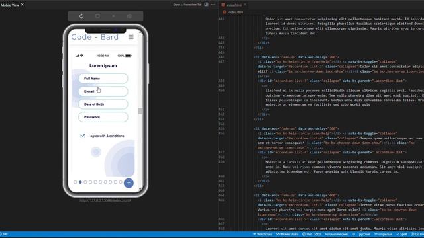The width and height of the screenshot is (424, 238).
Task: Click Open a PhoneView Tab
Action: (x=187, y=5)
